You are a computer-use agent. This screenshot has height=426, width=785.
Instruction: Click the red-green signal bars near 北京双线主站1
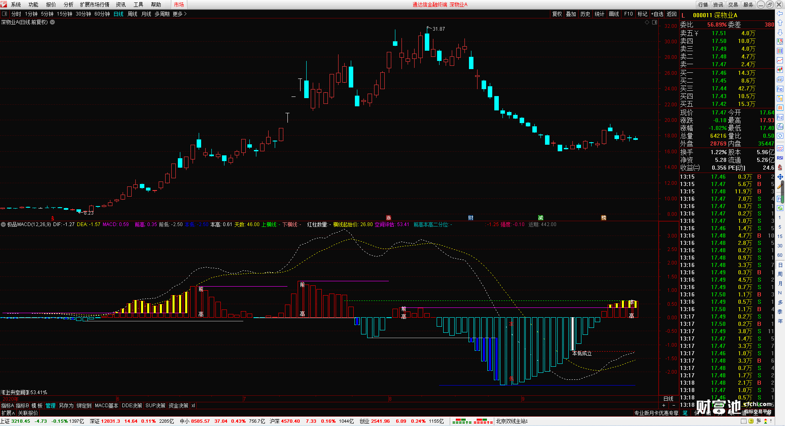(x=473, y=421)
